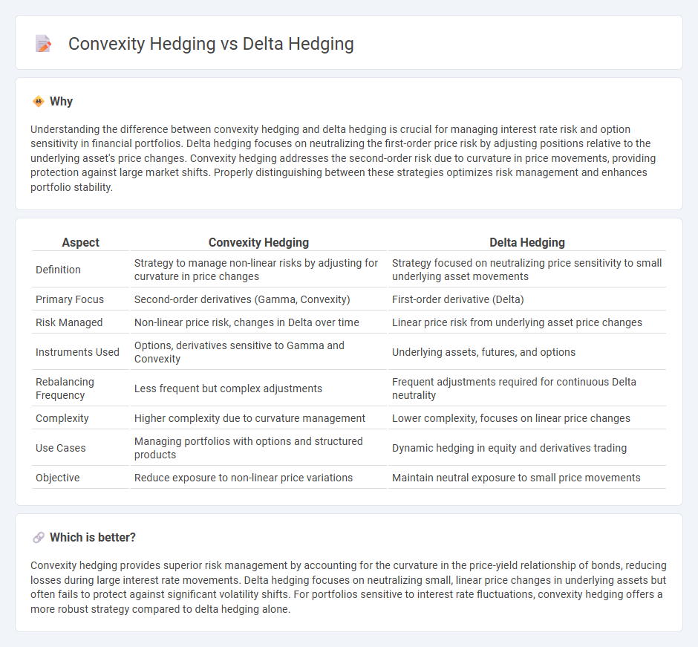Select the Primary Focus row label
The height and width of the screenshot is (647, 698).
pos(70,299)
